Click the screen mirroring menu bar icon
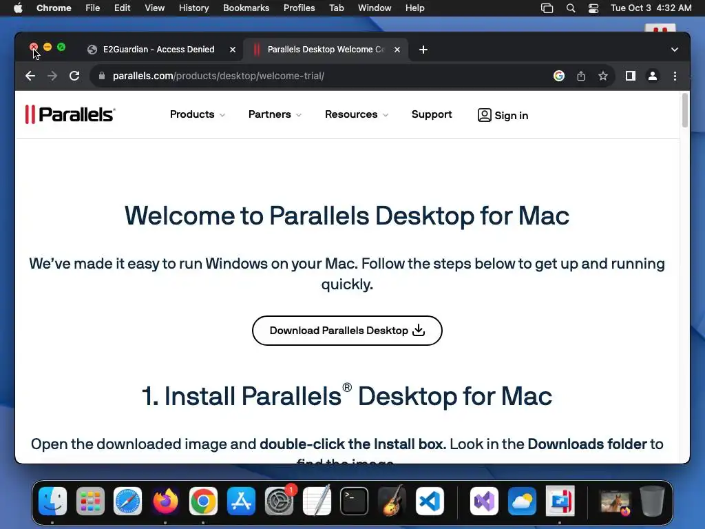The width and height of the screenshot is (705, 529). (x=547, y=8)
